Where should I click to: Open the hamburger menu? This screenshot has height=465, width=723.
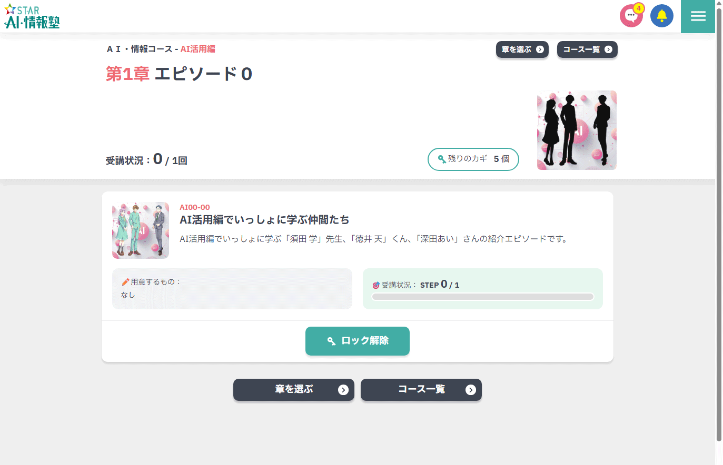698,16
